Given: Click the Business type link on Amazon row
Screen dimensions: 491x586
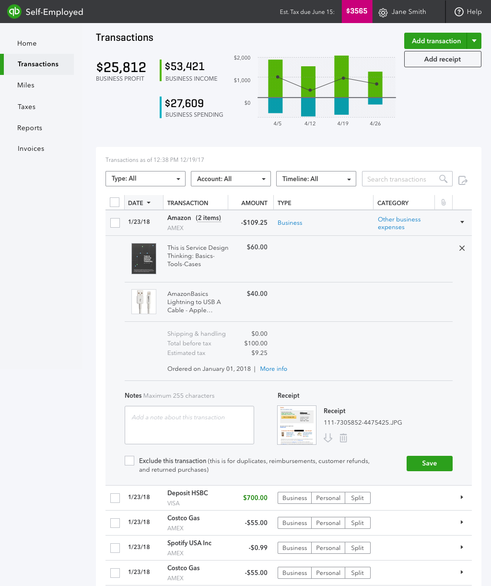Looking at the screenshot, I should pyautogui.click(x=290, y=223).
